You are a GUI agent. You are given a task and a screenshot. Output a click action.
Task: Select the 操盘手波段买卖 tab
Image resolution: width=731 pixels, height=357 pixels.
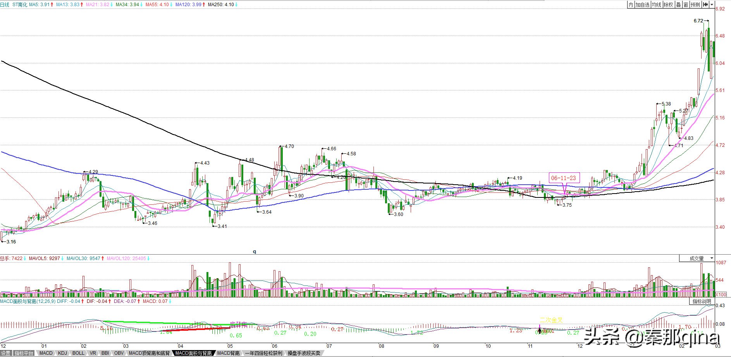click(304, 353)
